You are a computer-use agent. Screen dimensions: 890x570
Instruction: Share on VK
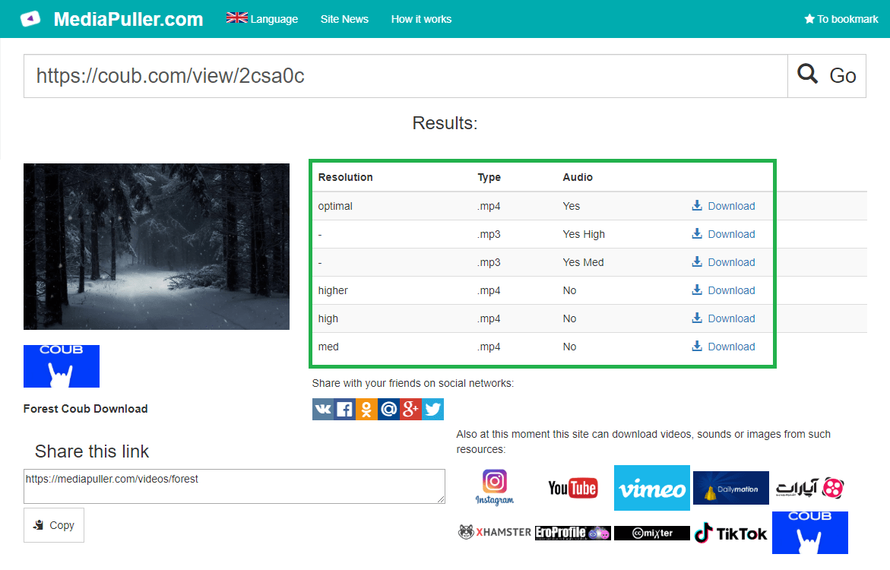pos(323,410)
